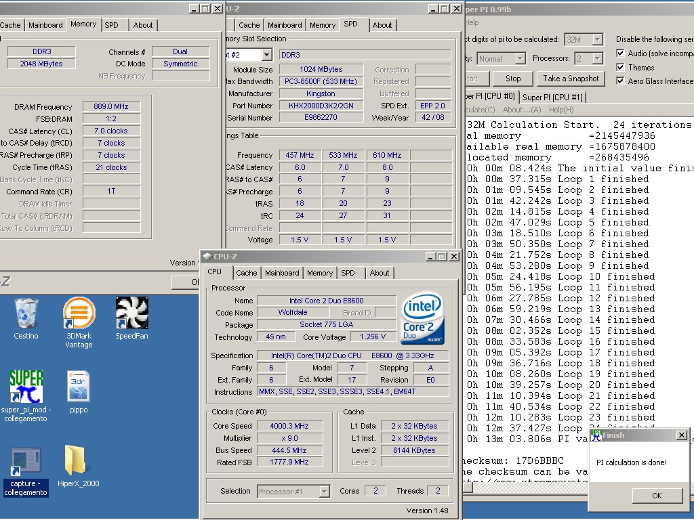Select Mainboard tab in the left CPU-Z memory window
The height and width of the screenshot is (520, 694).
[x=45, y=25]
